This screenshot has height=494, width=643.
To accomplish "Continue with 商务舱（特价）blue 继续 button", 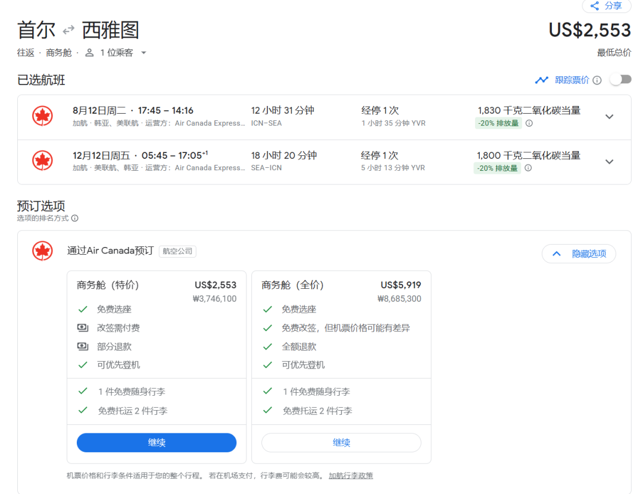I will pos(157,443).
